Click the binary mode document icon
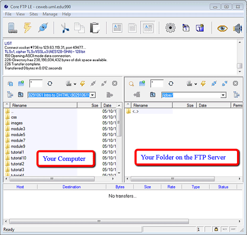The image size is (247, 235). 133,28
